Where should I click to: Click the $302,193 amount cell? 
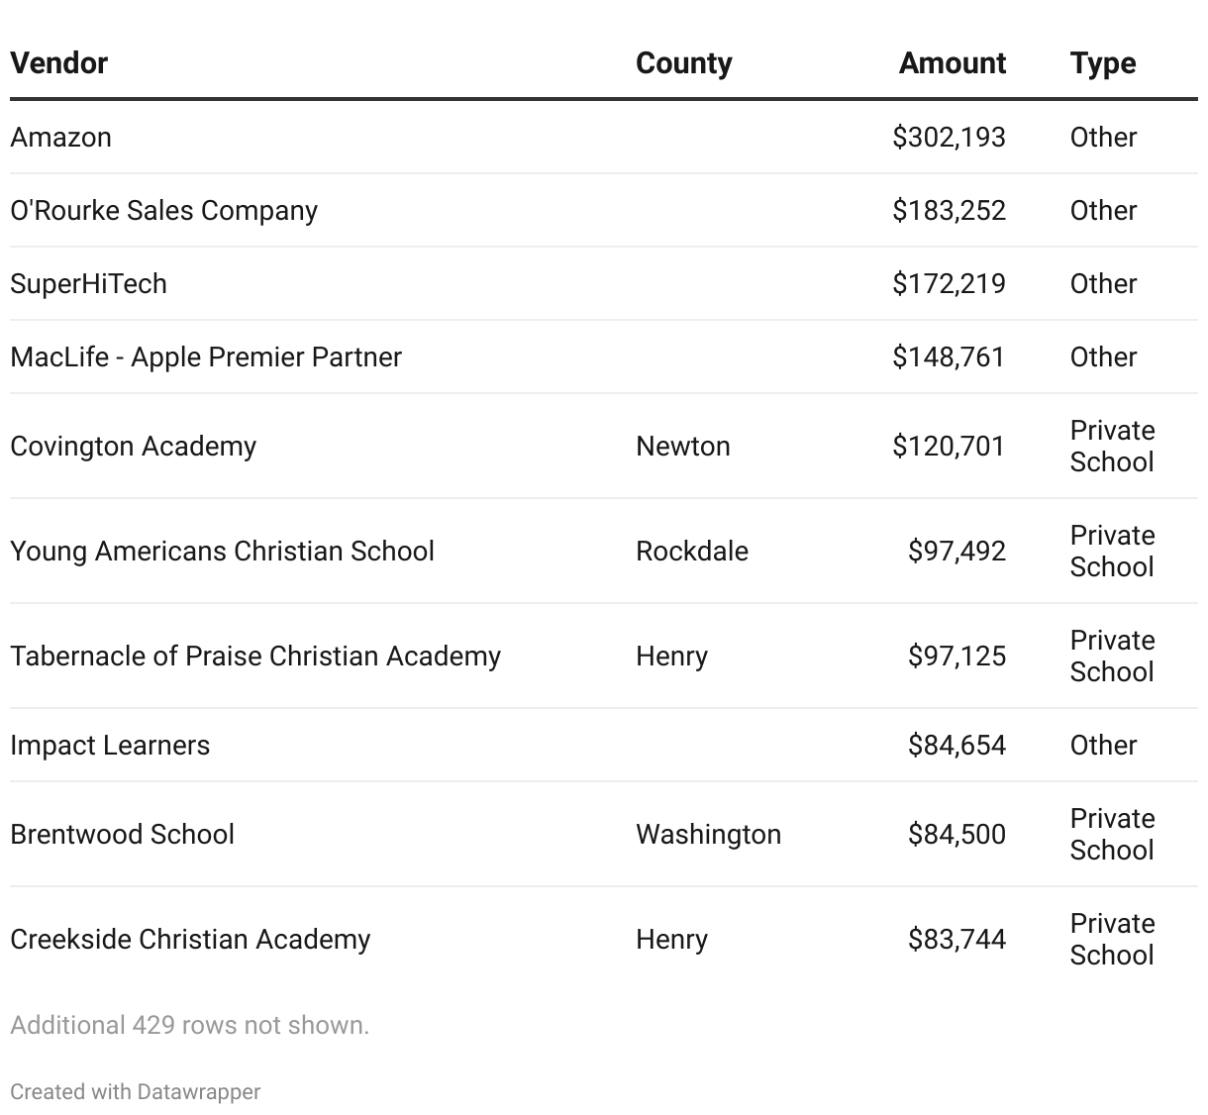point(949,138)
